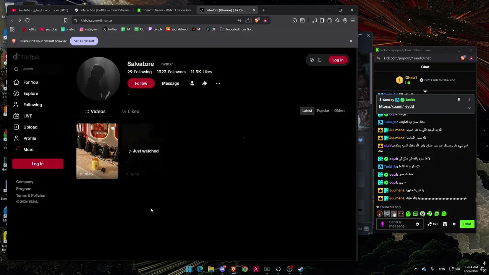Image resolution: width=489 pixels, height=275 pixels.
Task: Open profile three-dot options menu
Action: (218, 83)
